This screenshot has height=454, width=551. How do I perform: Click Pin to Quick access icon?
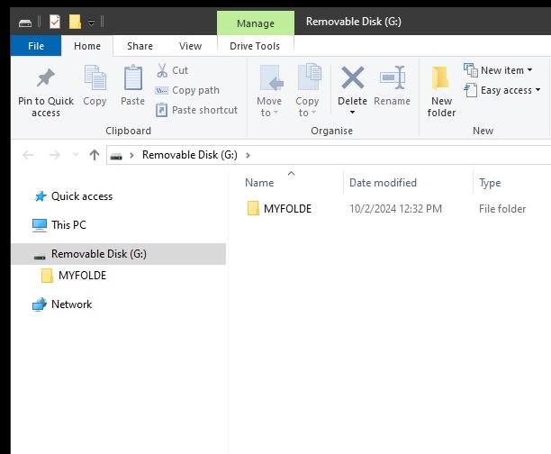coord(45,80)
